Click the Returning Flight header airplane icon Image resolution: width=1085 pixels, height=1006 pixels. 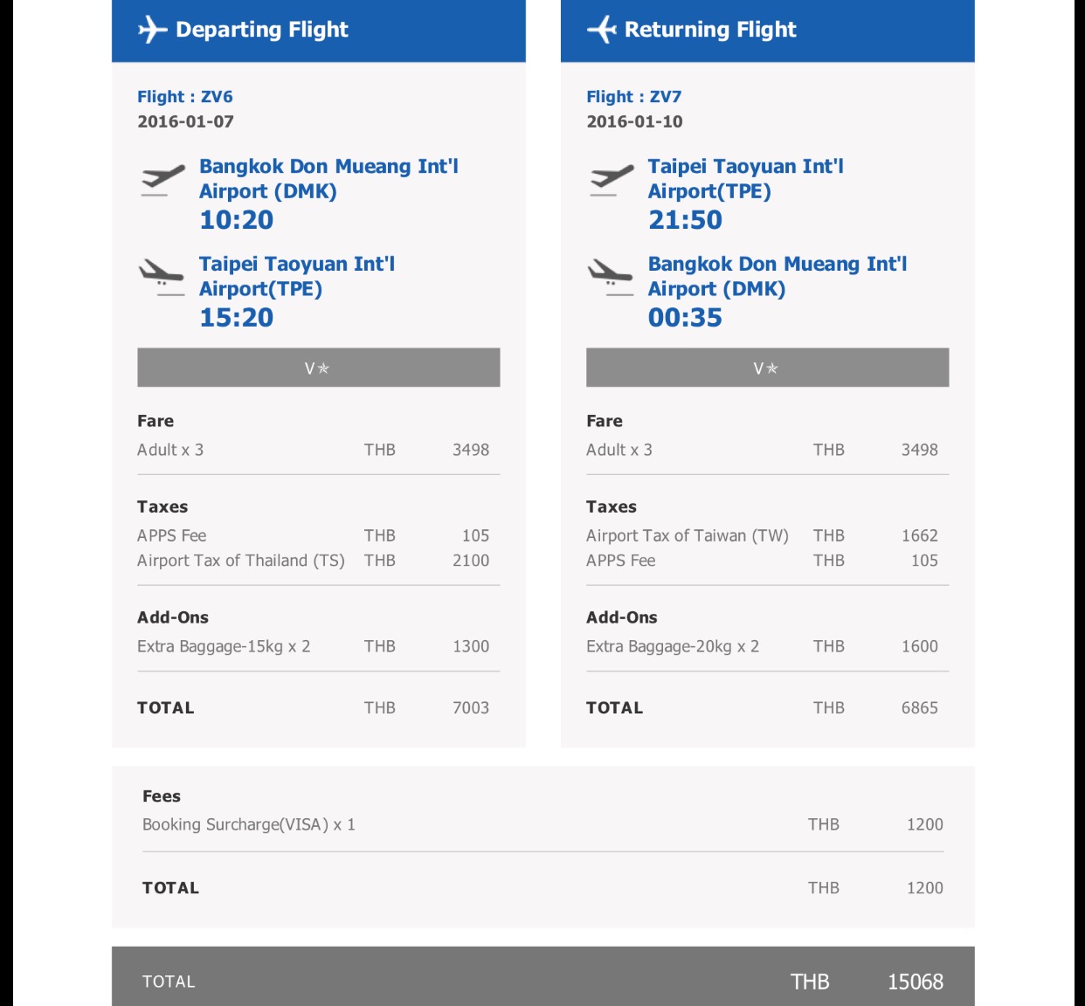point(602,30)
